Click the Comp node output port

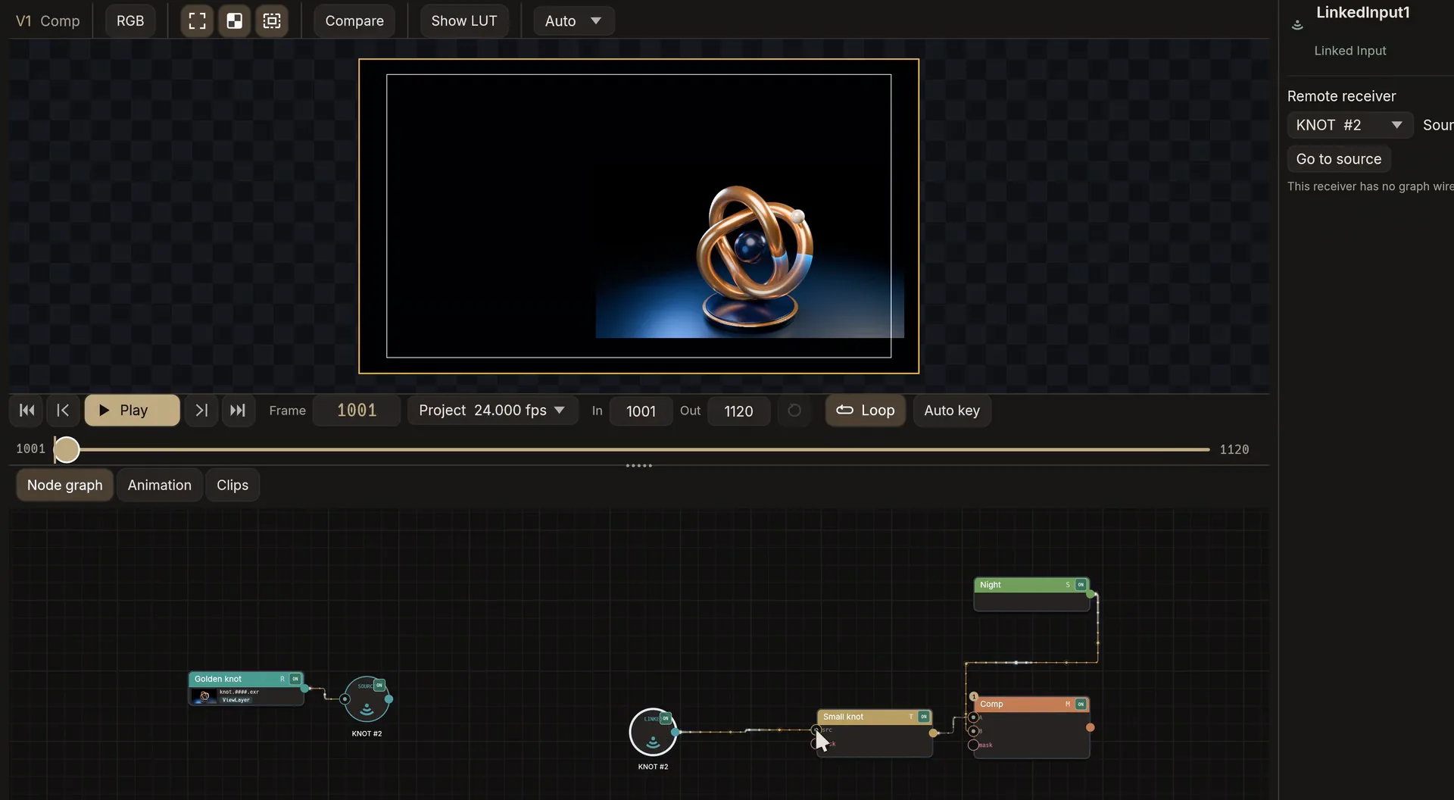click(1090, 727)
